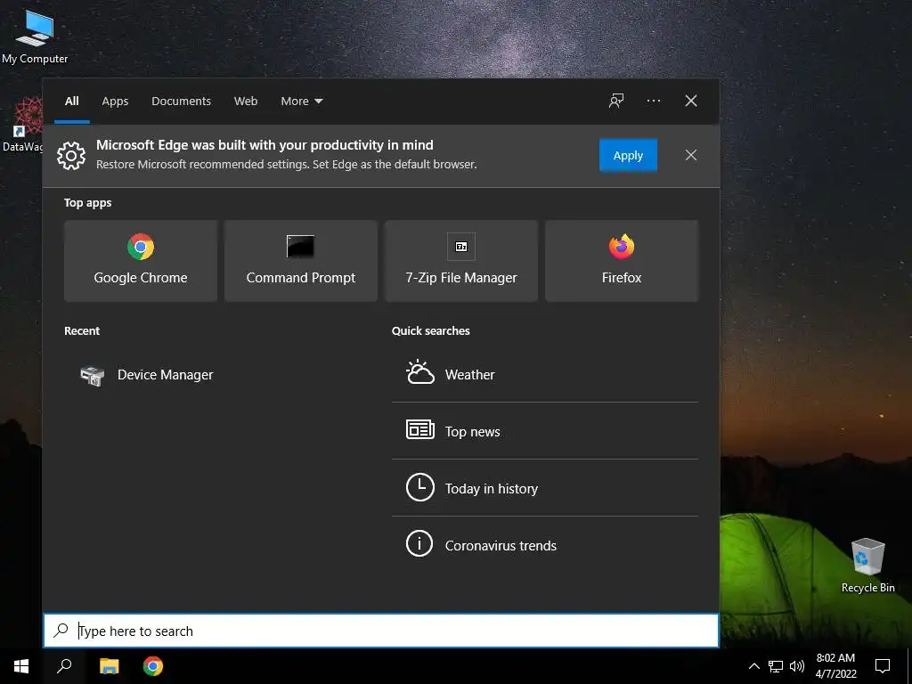Switch to the All search tab
Image resolution: width=912 pixels, height=684 pixels.
pos(72,102)
